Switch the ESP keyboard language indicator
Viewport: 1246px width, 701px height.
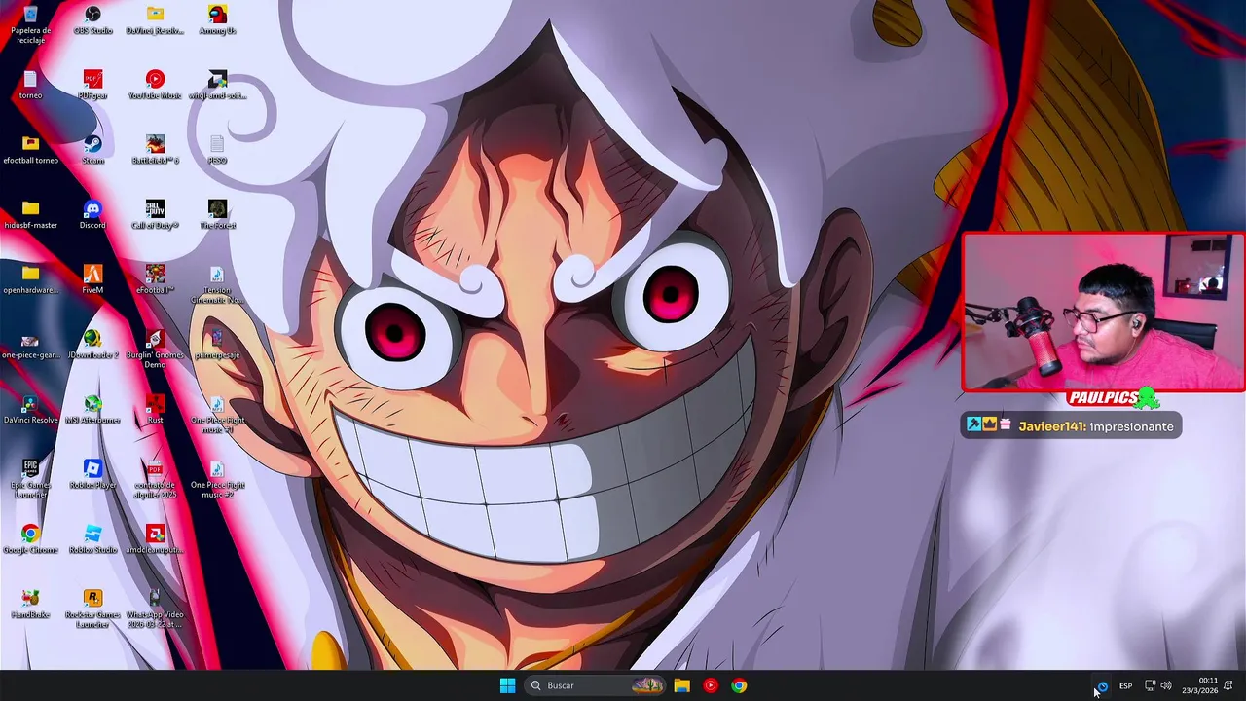pos(1125,685)
